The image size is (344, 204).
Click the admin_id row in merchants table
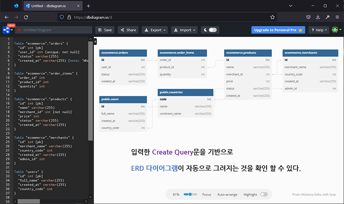(310, 88)
